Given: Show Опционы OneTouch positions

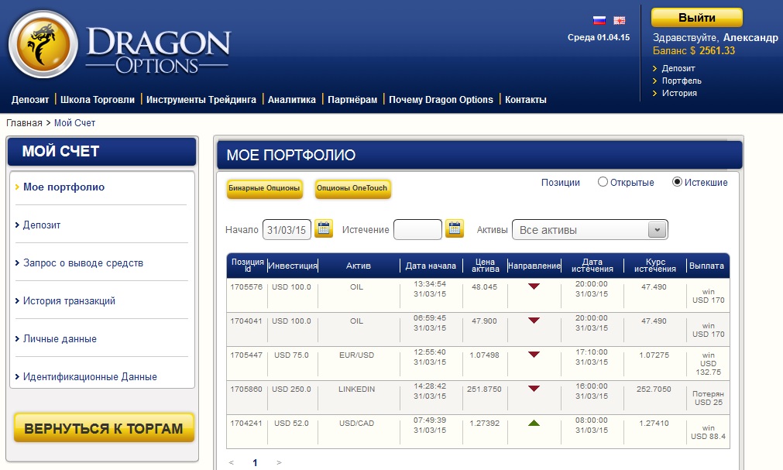Looking at the screenshot, I should (x=352, y=189).
